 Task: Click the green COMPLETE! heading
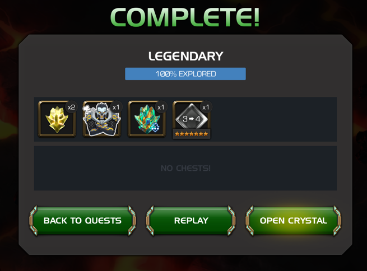(185, 17)
